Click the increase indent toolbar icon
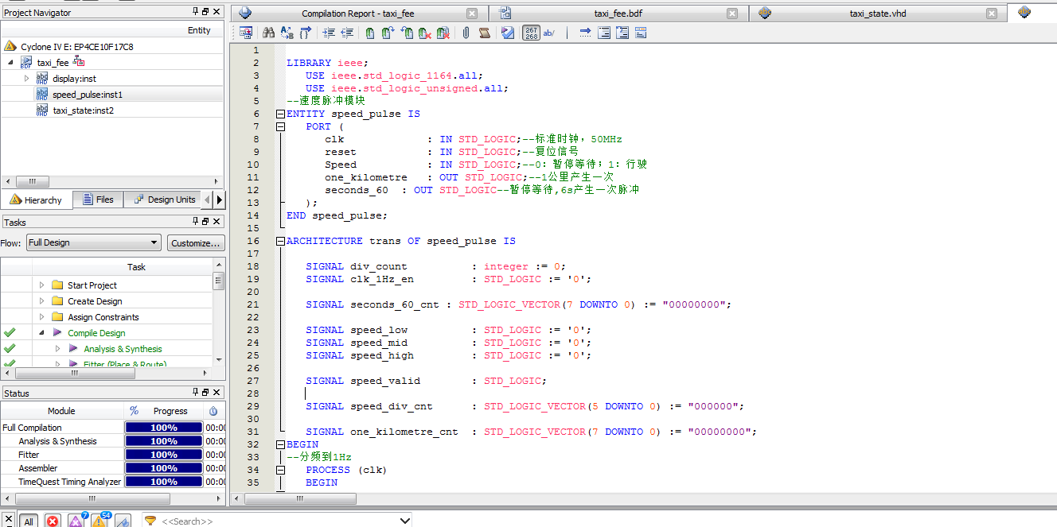This screenshot has width=1057, height=527. [x=329, y=33]
